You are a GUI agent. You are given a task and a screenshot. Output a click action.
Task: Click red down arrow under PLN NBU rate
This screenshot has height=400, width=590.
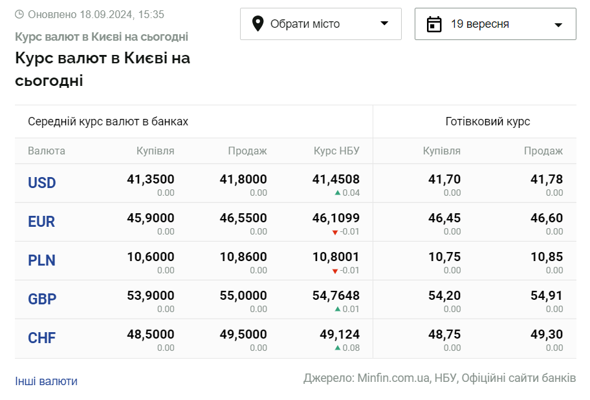334,271
